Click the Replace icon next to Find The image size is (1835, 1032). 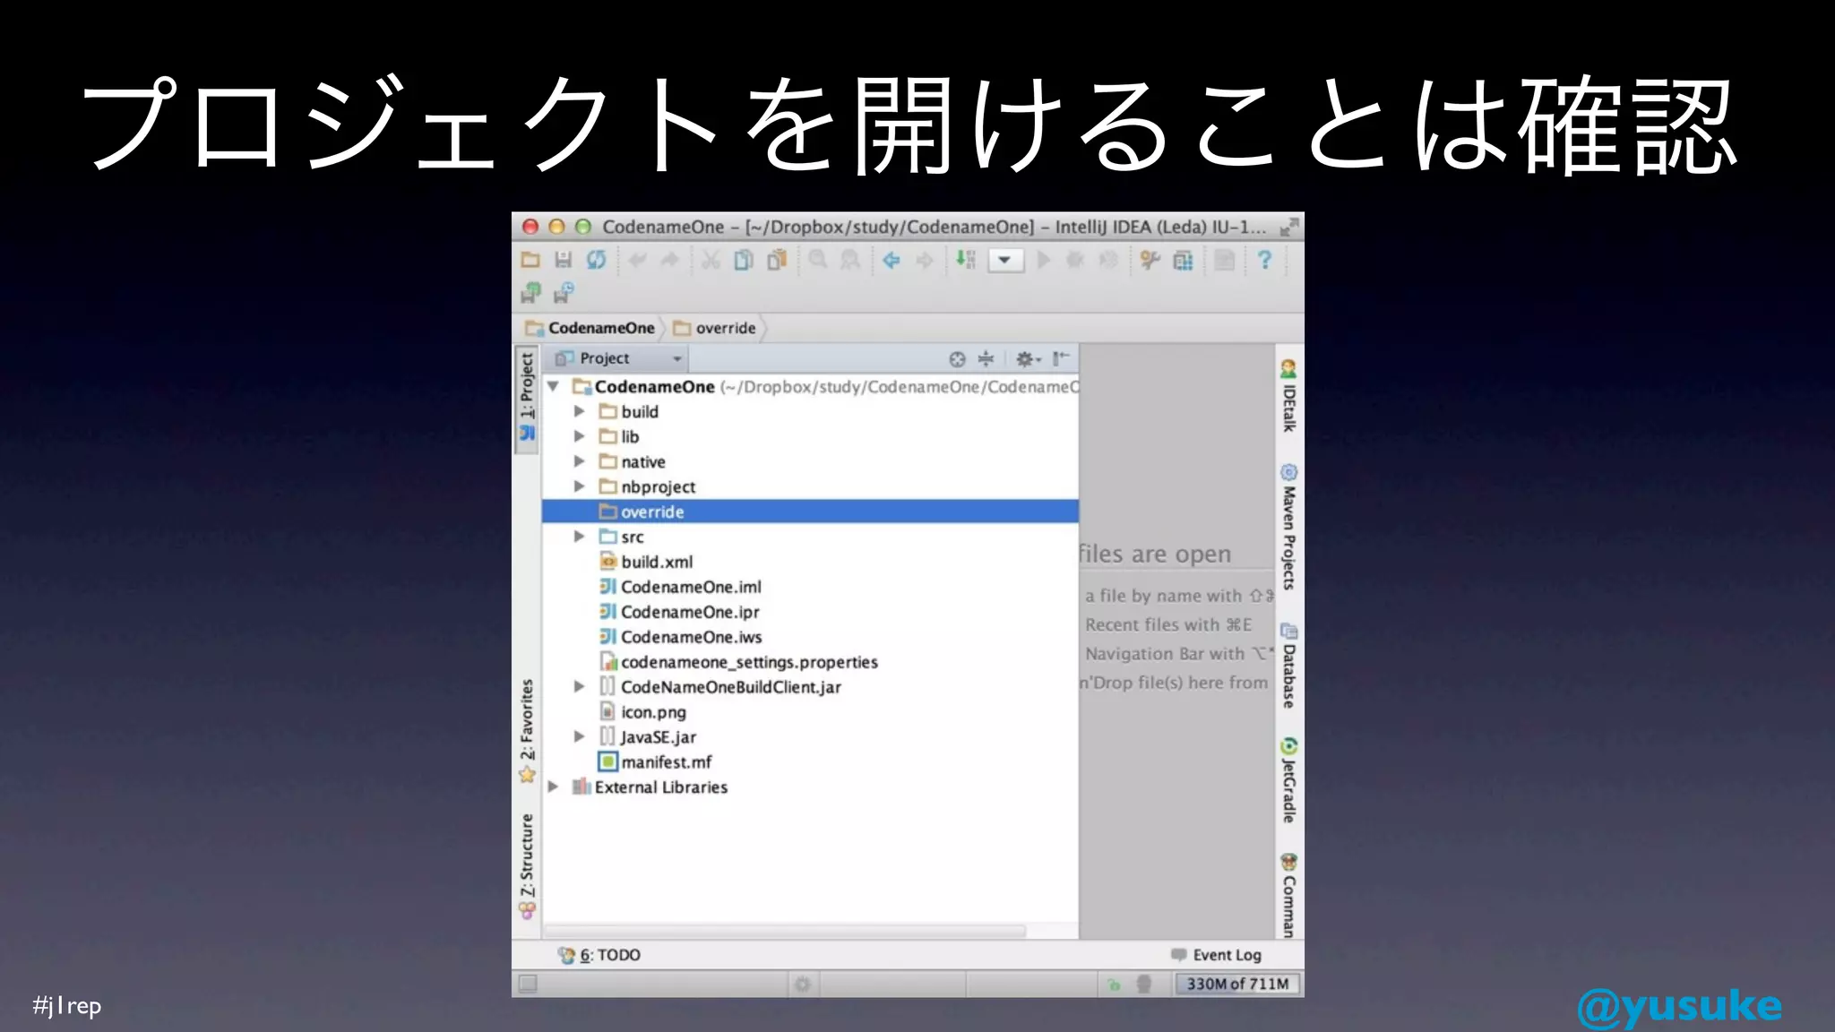coord(850,260)
